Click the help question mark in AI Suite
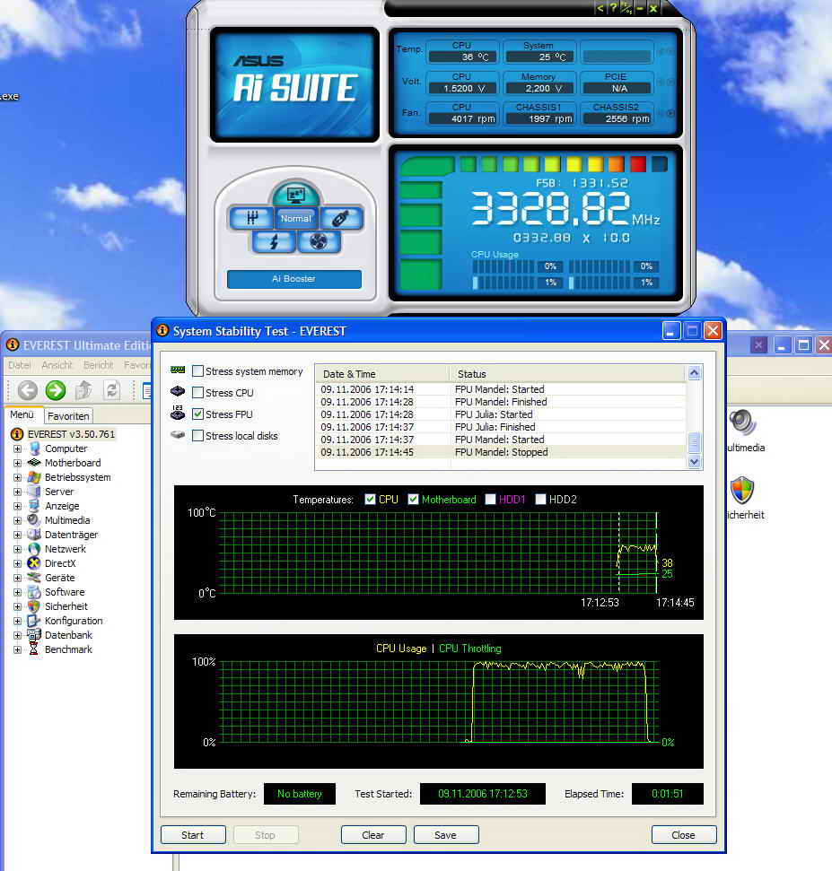The image size is (832, 871). (x=614, y=8)
